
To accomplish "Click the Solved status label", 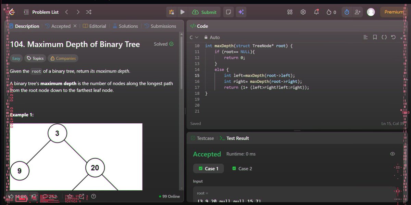I will [x=164, y=44].
